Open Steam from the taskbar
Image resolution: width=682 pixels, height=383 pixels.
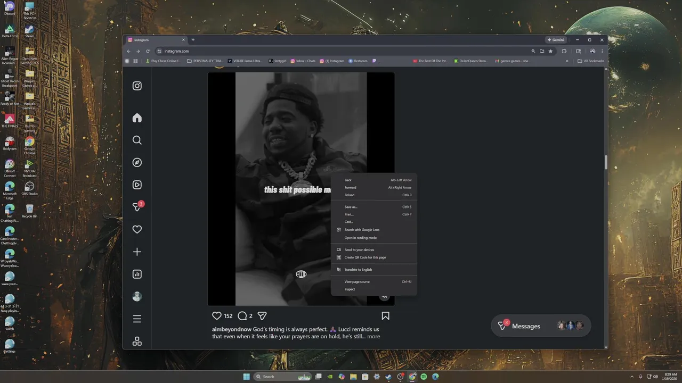click(388, 377)
